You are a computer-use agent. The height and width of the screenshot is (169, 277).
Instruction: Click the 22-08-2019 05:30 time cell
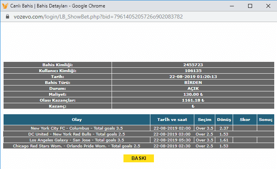(x=172, y=140)
